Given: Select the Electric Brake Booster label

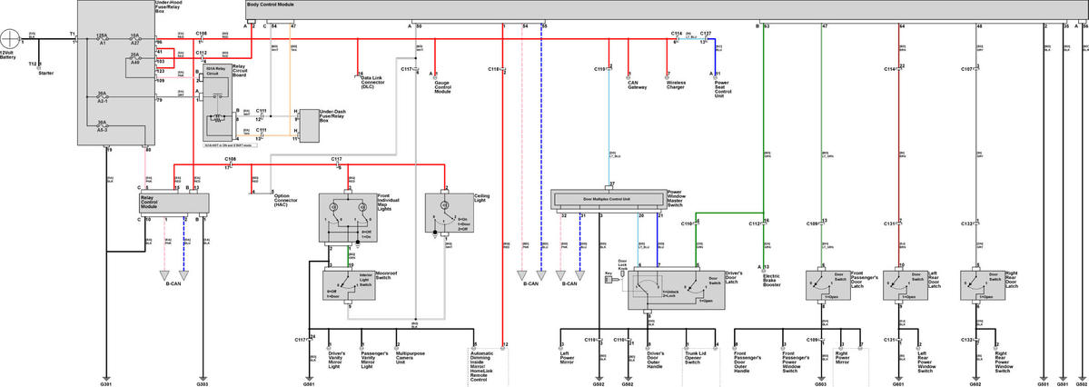Looking at the screenshot, I should 771,279.
